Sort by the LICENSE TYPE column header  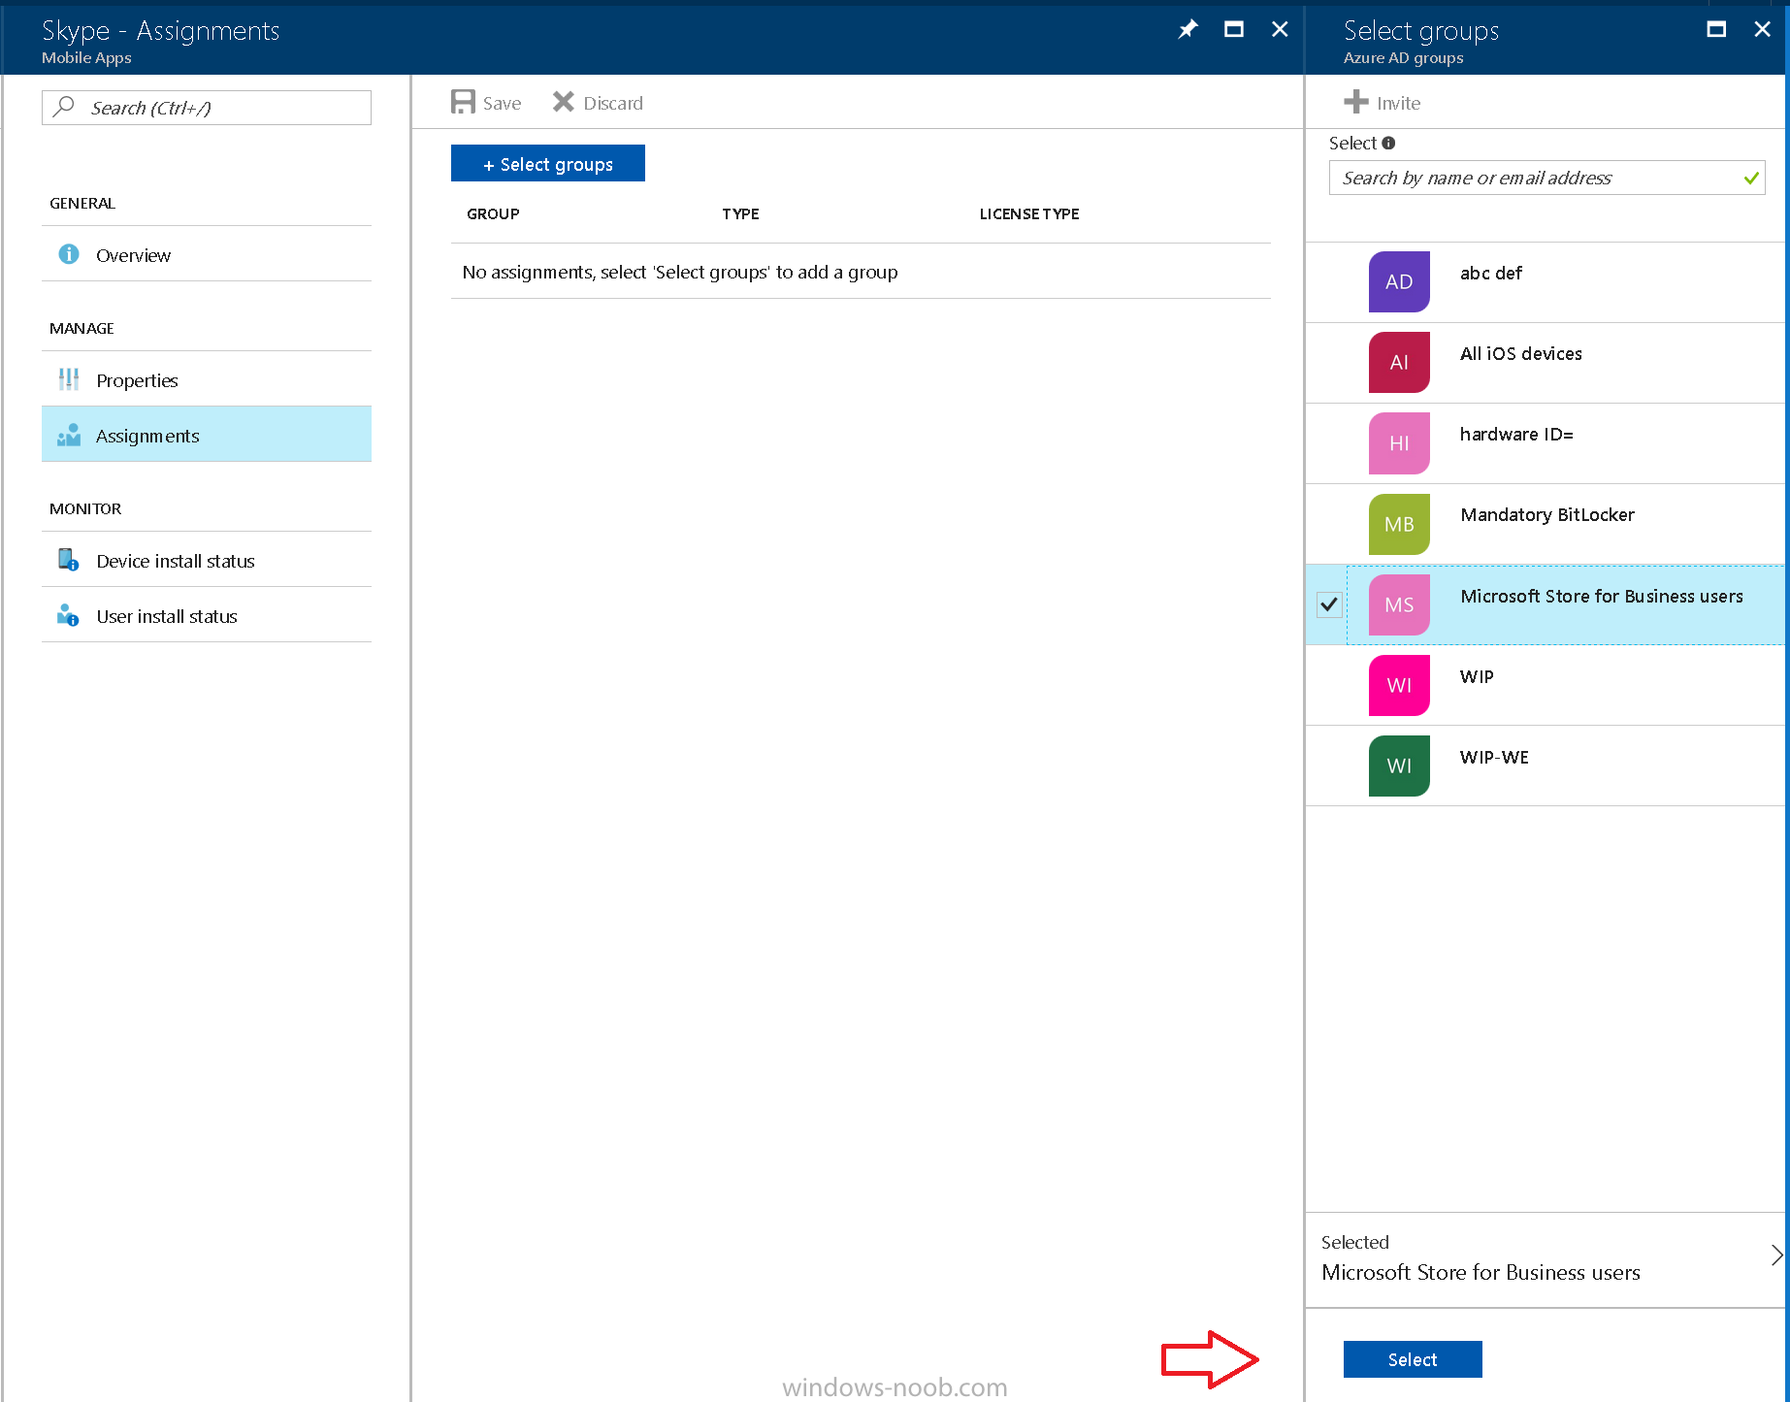1029,213
